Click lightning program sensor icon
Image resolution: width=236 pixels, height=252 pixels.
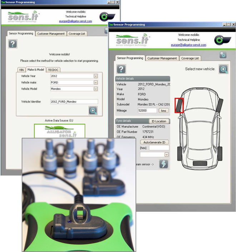163,164
